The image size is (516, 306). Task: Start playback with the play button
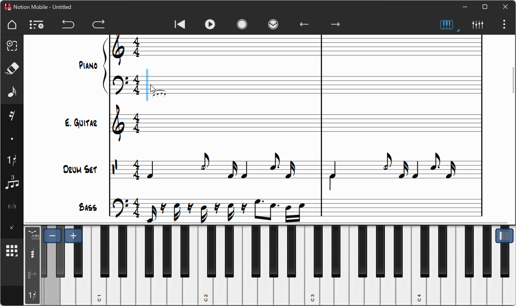click(x=210, y=24)
